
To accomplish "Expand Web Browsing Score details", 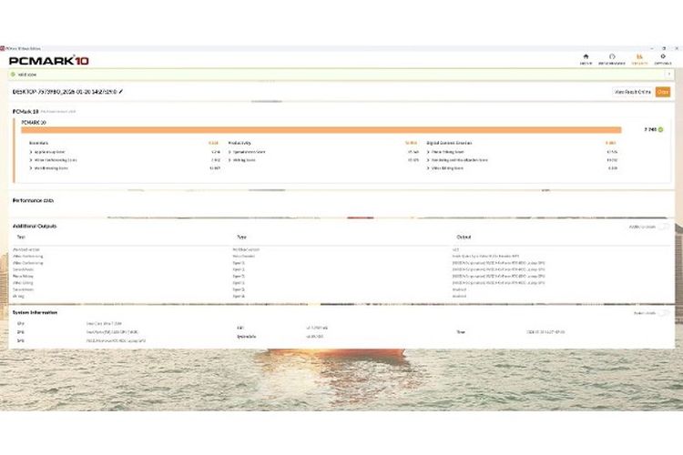I will tap(31, 168).
